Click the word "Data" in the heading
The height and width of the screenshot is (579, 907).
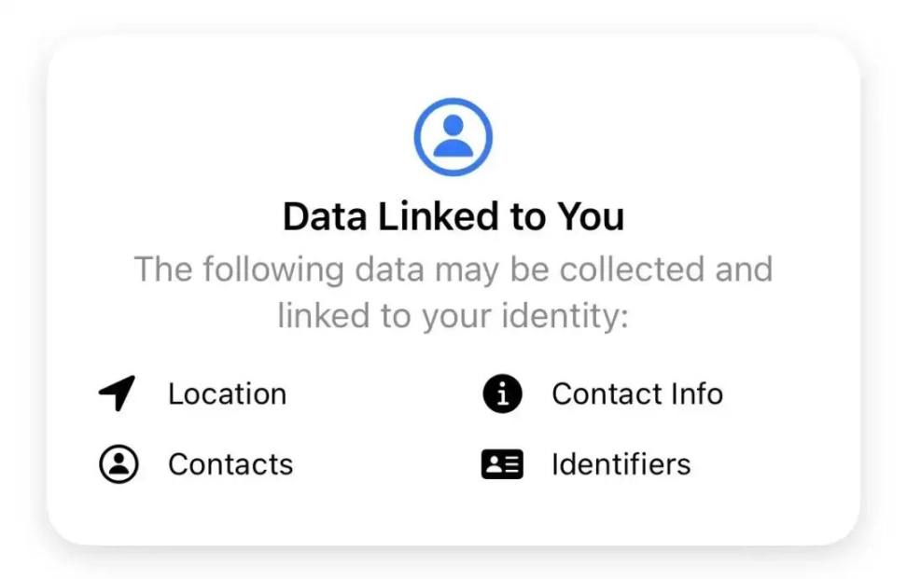(x=326, y=216)
